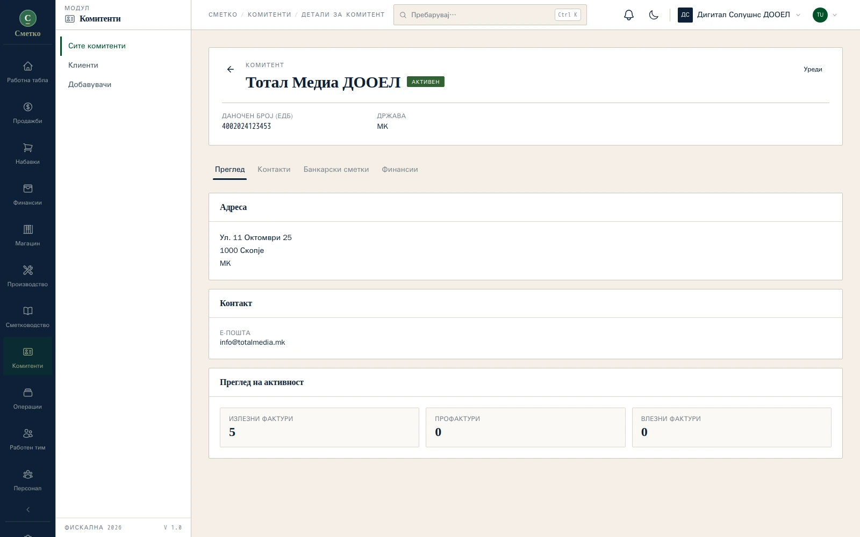860x537 pixels.
Task: Open the TU user menu
Action: coord(825,15)
